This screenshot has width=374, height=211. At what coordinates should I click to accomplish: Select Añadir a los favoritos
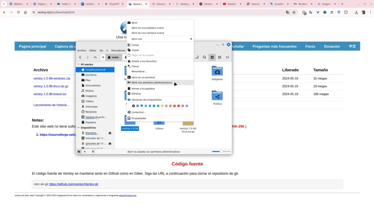(x=160, y=61)
